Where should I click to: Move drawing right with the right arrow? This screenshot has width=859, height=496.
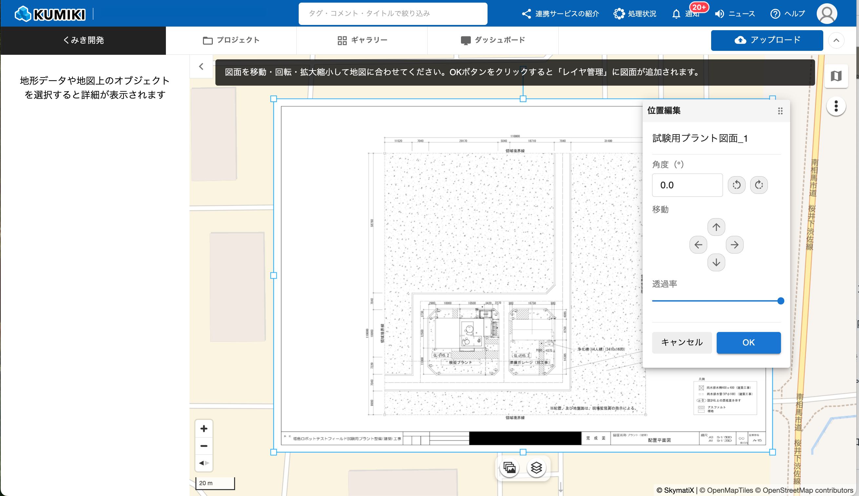(734, 245)
